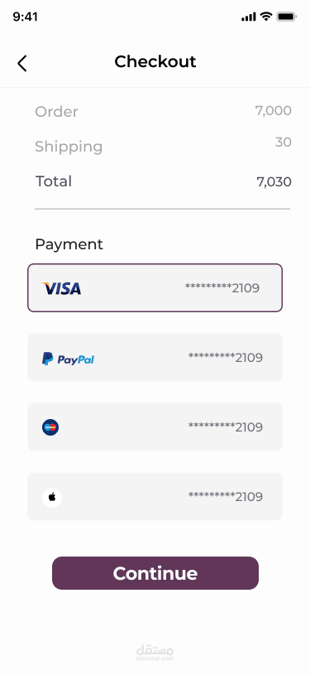Click the VISA logo
310x675 pixels.
[61, 288]
